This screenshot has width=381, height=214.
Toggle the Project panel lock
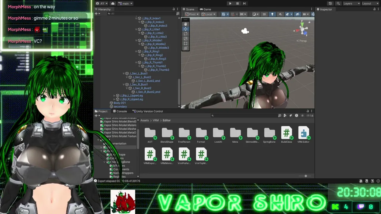tap(308, 111)
